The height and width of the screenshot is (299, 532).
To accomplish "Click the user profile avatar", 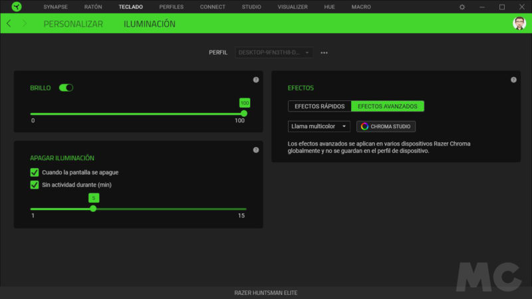I will coord(519,23).
